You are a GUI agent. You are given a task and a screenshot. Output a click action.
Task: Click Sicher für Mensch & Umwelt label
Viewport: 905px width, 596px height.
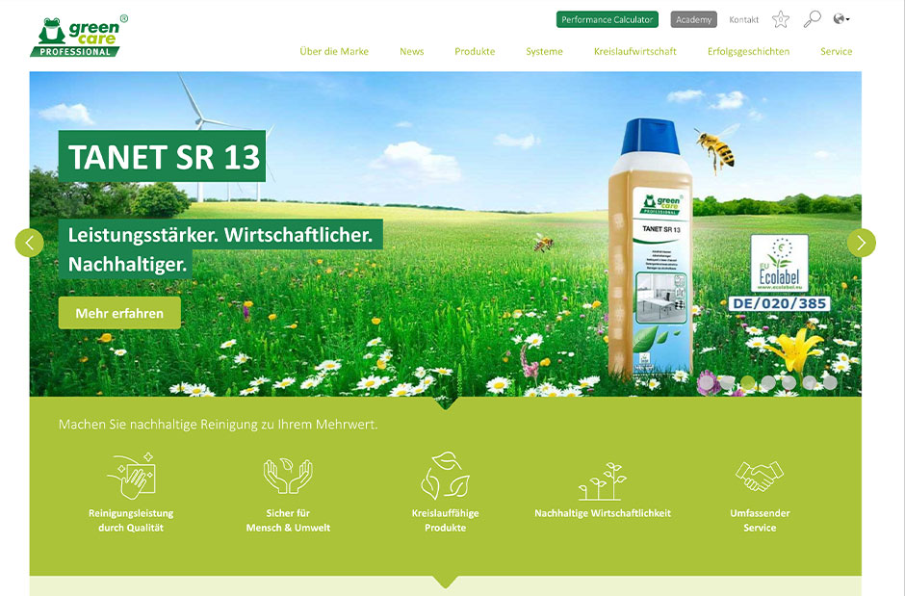(x=288, y=521)
